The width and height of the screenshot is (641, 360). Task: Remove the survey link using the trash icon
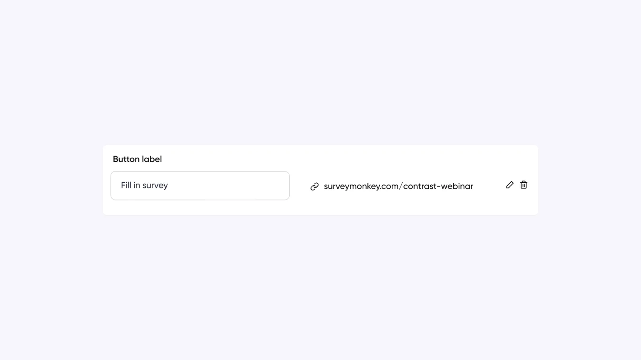[x=523, y=185]
